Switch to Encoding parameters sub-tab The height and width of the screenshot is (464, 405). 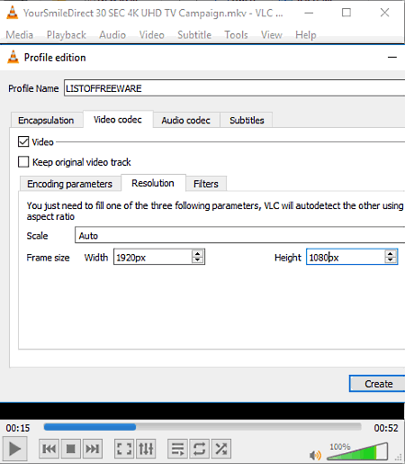coord(70,184)
